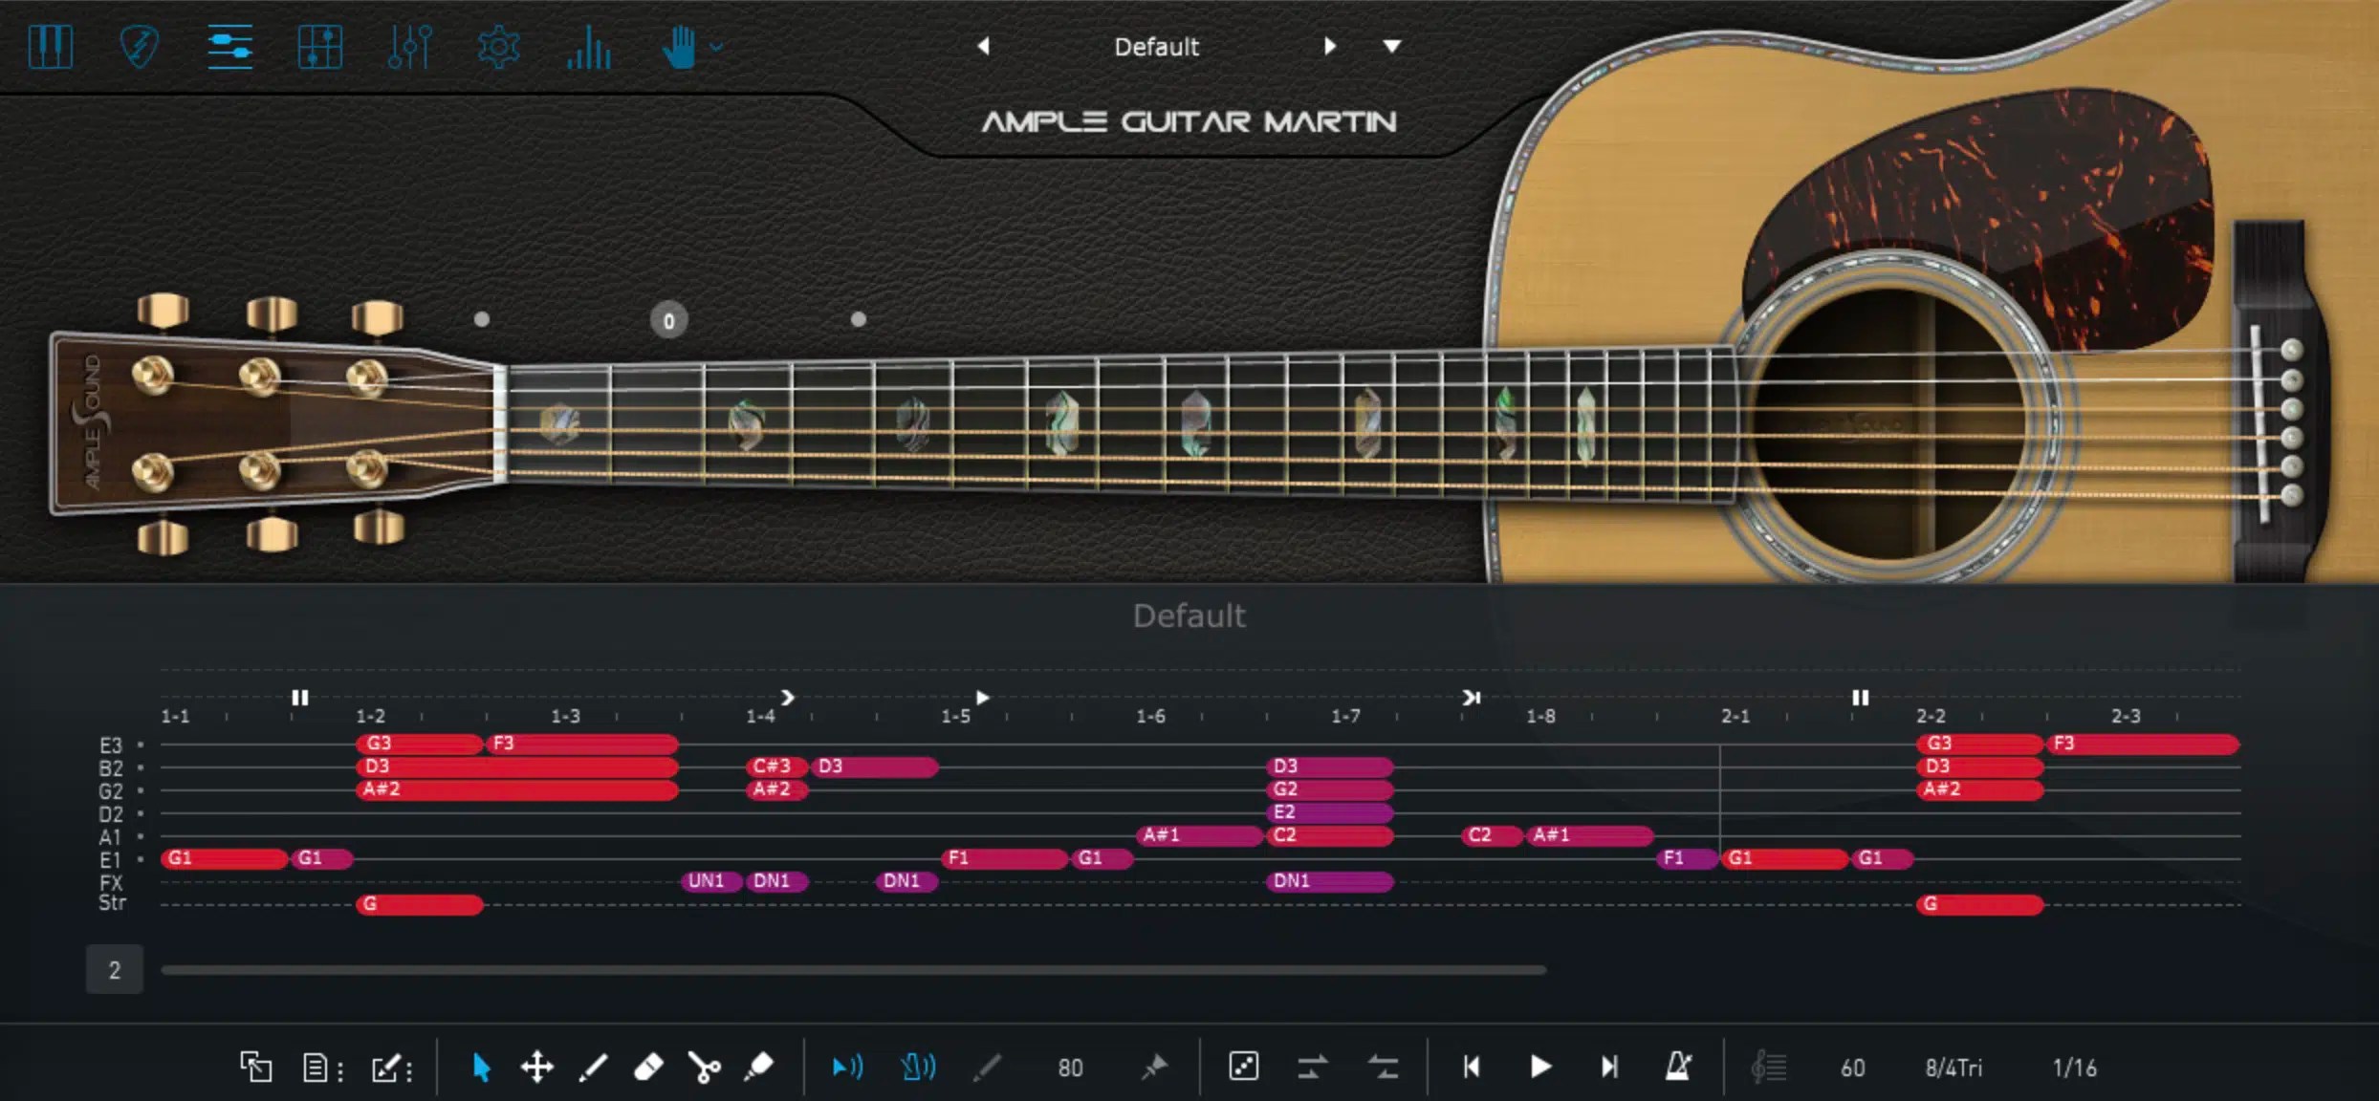Click the pause marker near 2-2
This screenshot has width=2379, height=1101.
[x=1860, y=698]
